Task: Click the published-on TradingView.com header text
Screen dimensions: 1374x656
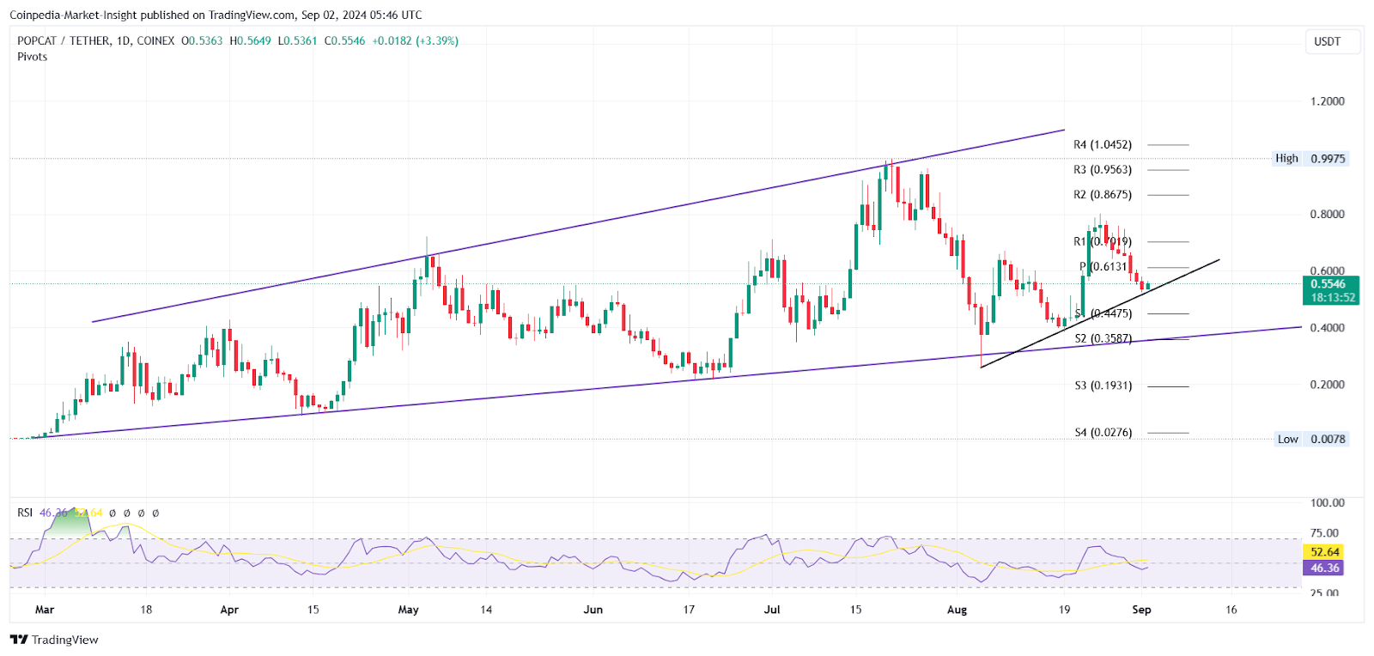Action: point(216,15)
